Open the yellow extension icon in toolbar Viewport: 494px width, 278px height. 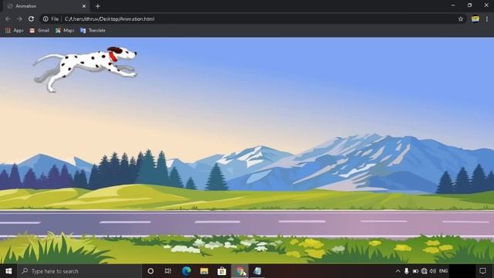pos(475,19)
